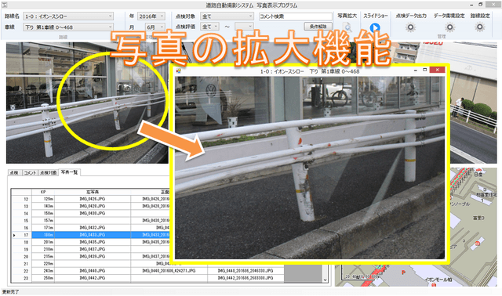Click the コメント検索 input field
Image resolution: width=502 pixels, height=296 pixels.
click(x=295, y=16)
